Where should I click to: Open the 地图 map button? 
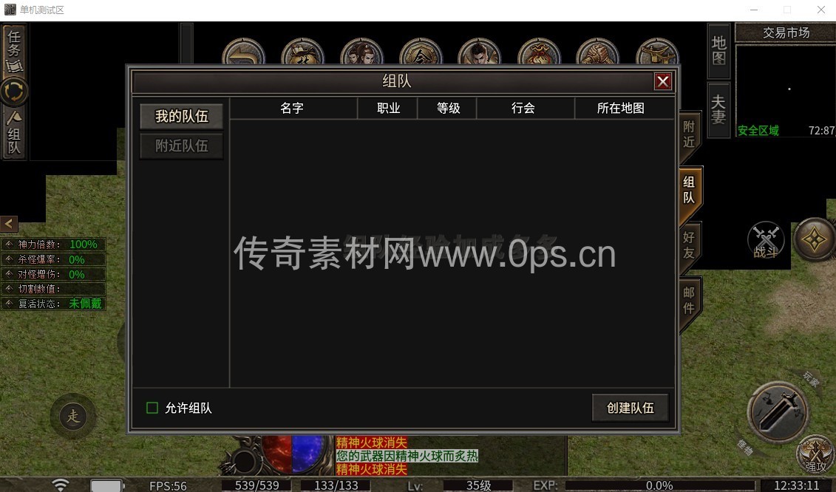point(718,50)
